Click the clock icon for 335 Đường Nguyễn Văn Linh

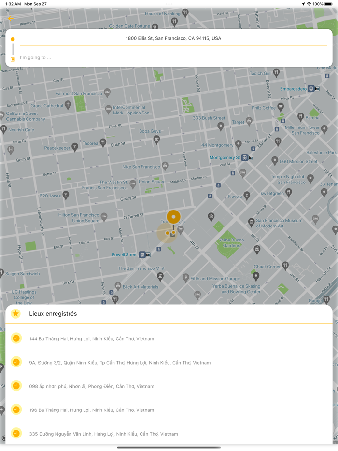[16, 433]
